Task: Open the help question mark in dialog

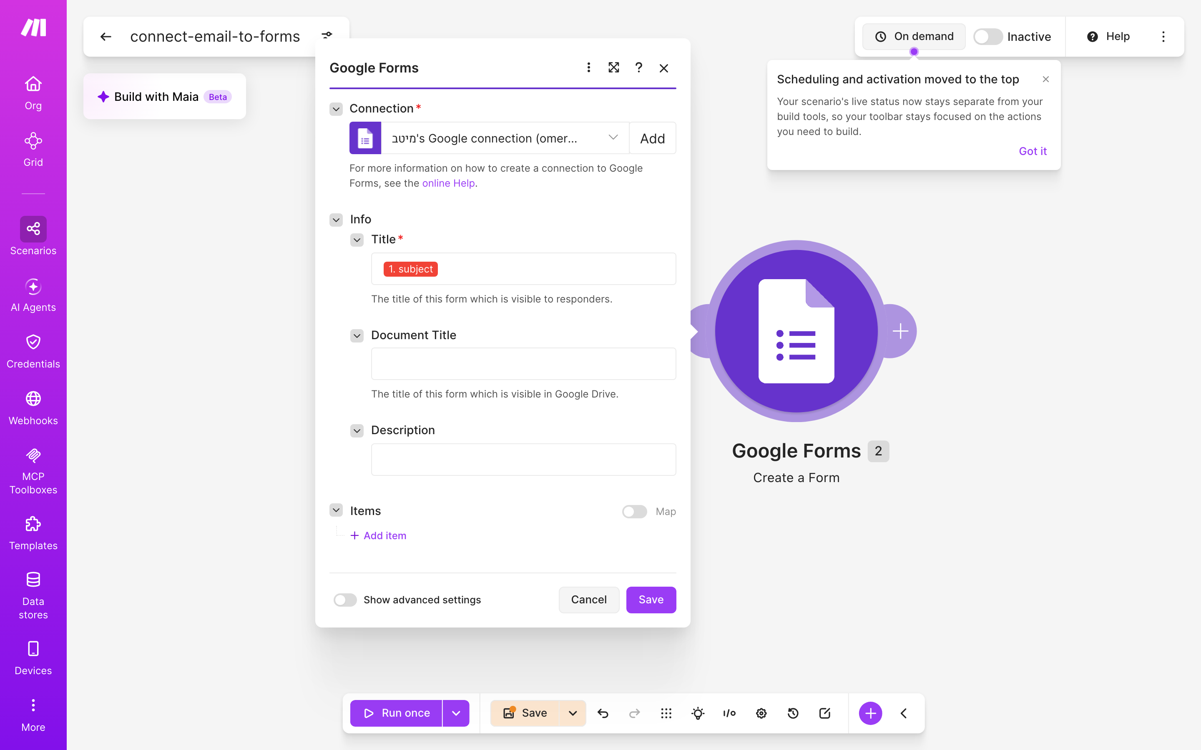Action: click(x=639, y=67)
